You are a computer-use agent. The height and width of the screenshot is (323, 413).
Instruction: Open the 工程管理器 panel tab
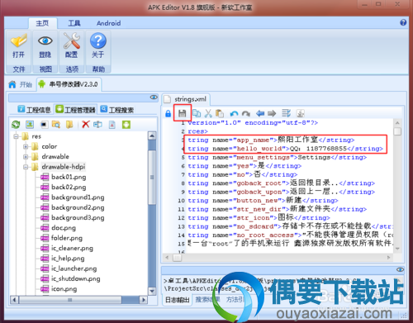click(x=75, y=110)
